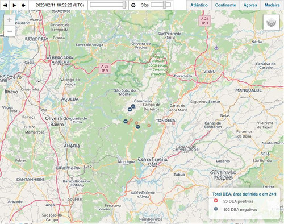The width and height of the screenshot is (284, 224).
Task: Click the A 25 IP 5 road shield
Action: pos(105,68)
